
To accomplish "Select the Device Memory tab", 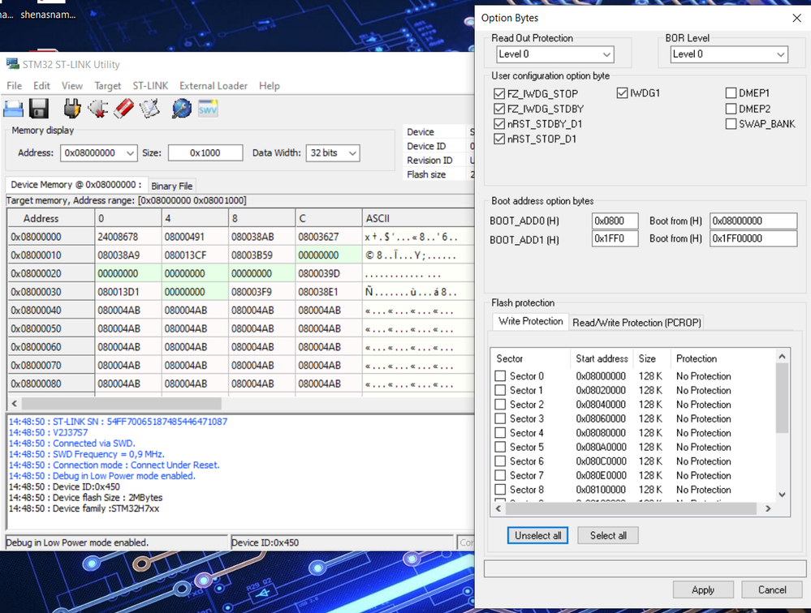I will point(76,185).
